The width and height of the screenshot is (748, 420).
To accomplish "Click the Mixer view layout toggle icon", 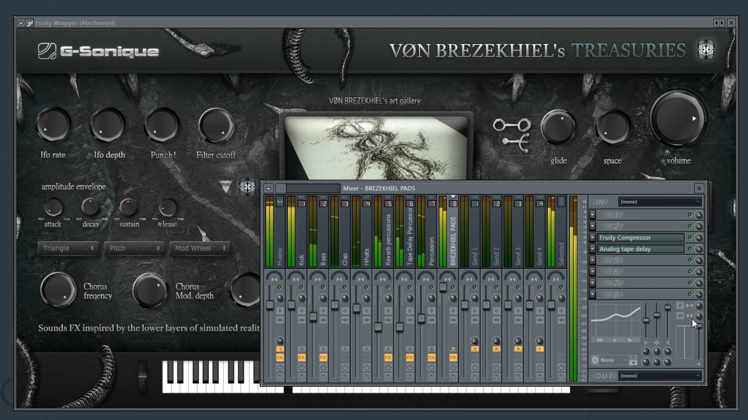I will pos(280,189).
